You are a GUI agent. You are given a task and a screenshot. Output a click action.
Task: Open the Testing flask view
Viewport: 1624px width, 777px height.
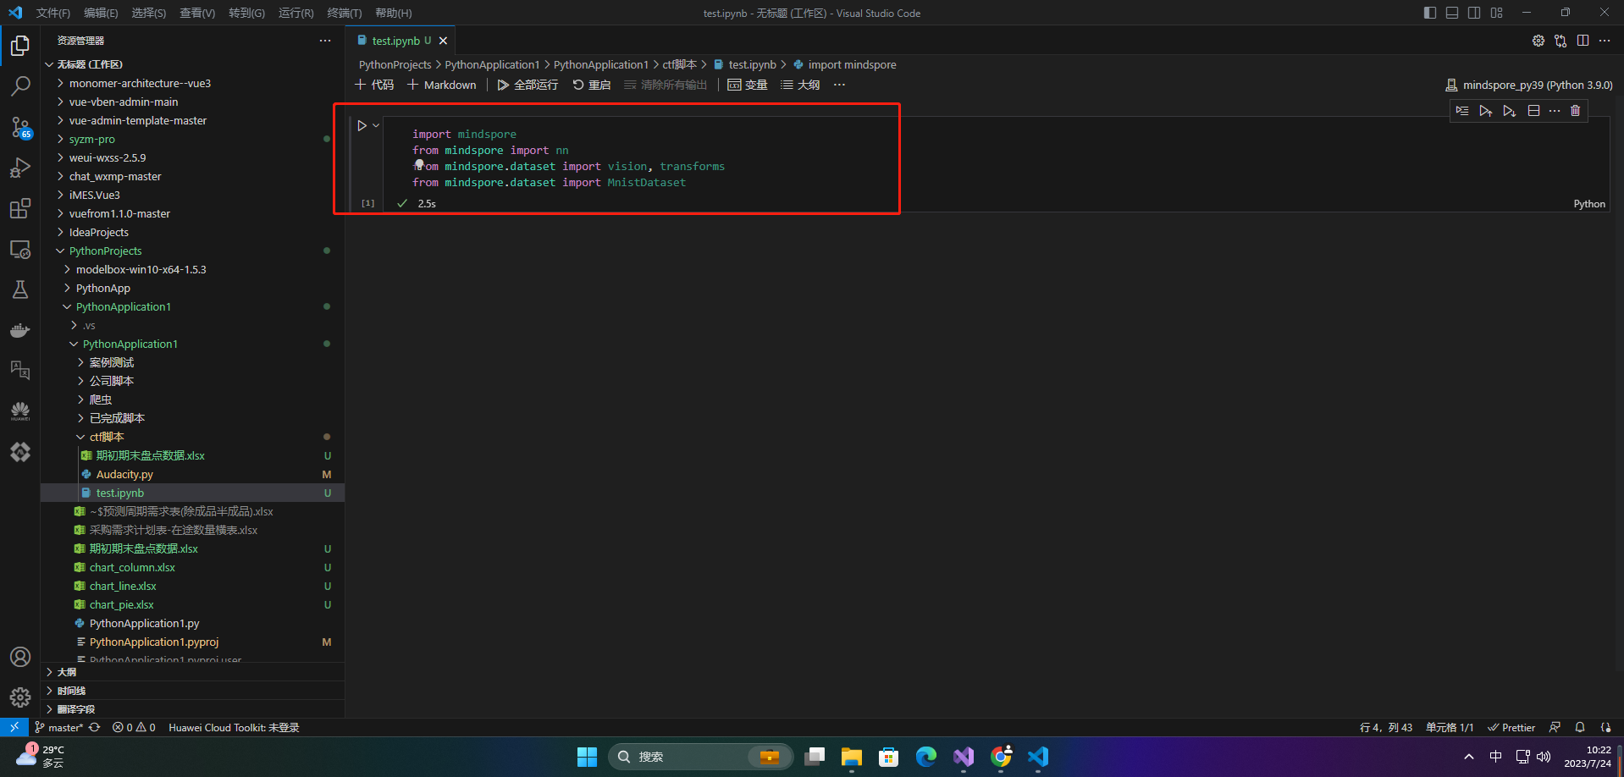tap(20, 290)
